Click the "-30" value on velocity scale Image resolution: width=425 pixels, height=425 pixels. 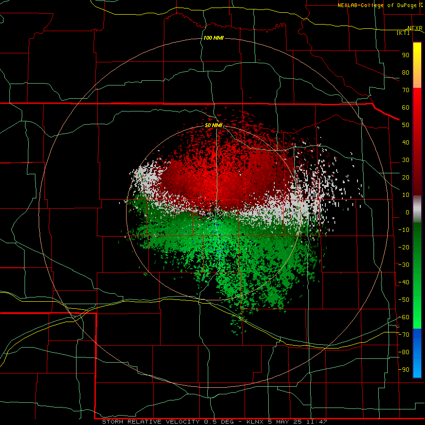click(404, 265)
